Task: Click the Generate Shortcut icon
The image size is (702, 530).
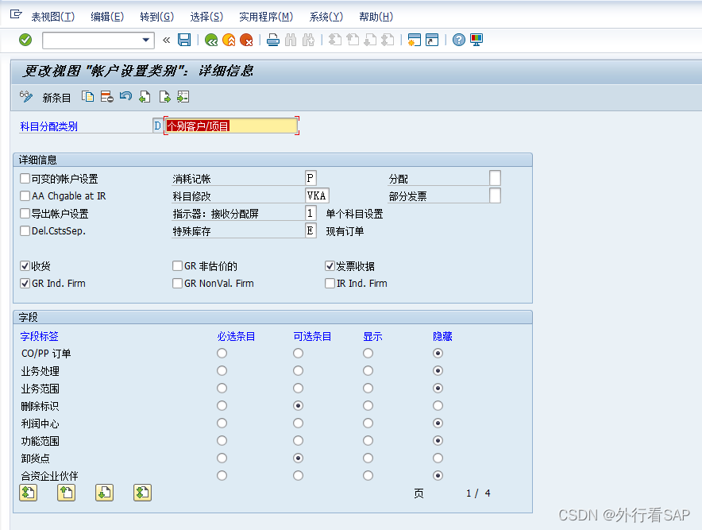Action: (432, 40)
